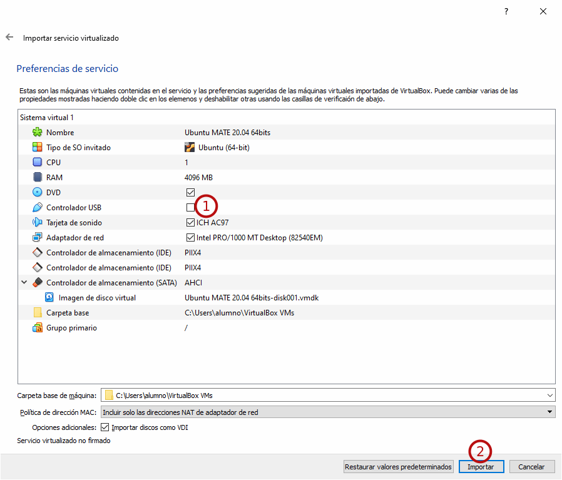Image resolution: width=562 pixels, height=480 pixels.
Task: Click the Imagen de disco virtual label
Action: [x=97, y=298]
